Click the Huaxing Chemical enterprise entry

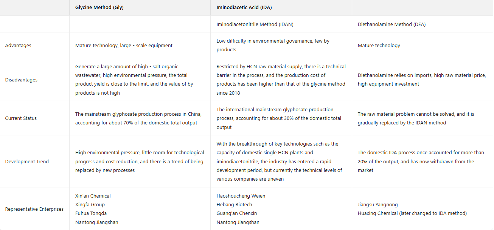pyautogui.click(x=412, y=213)
